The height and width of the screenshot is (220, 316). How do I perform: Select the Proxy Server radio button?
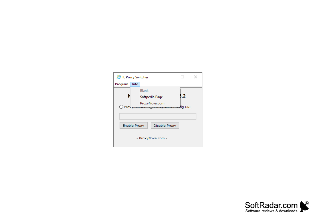(x=121, y=107)
